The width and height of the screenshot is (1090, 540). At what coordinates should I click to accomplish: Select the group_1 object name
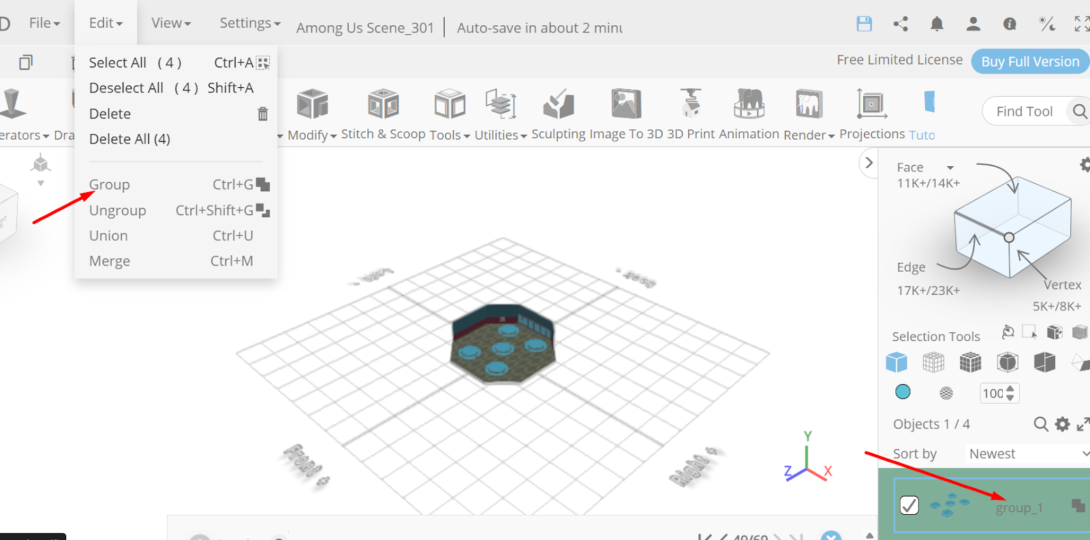[1019, 508]
